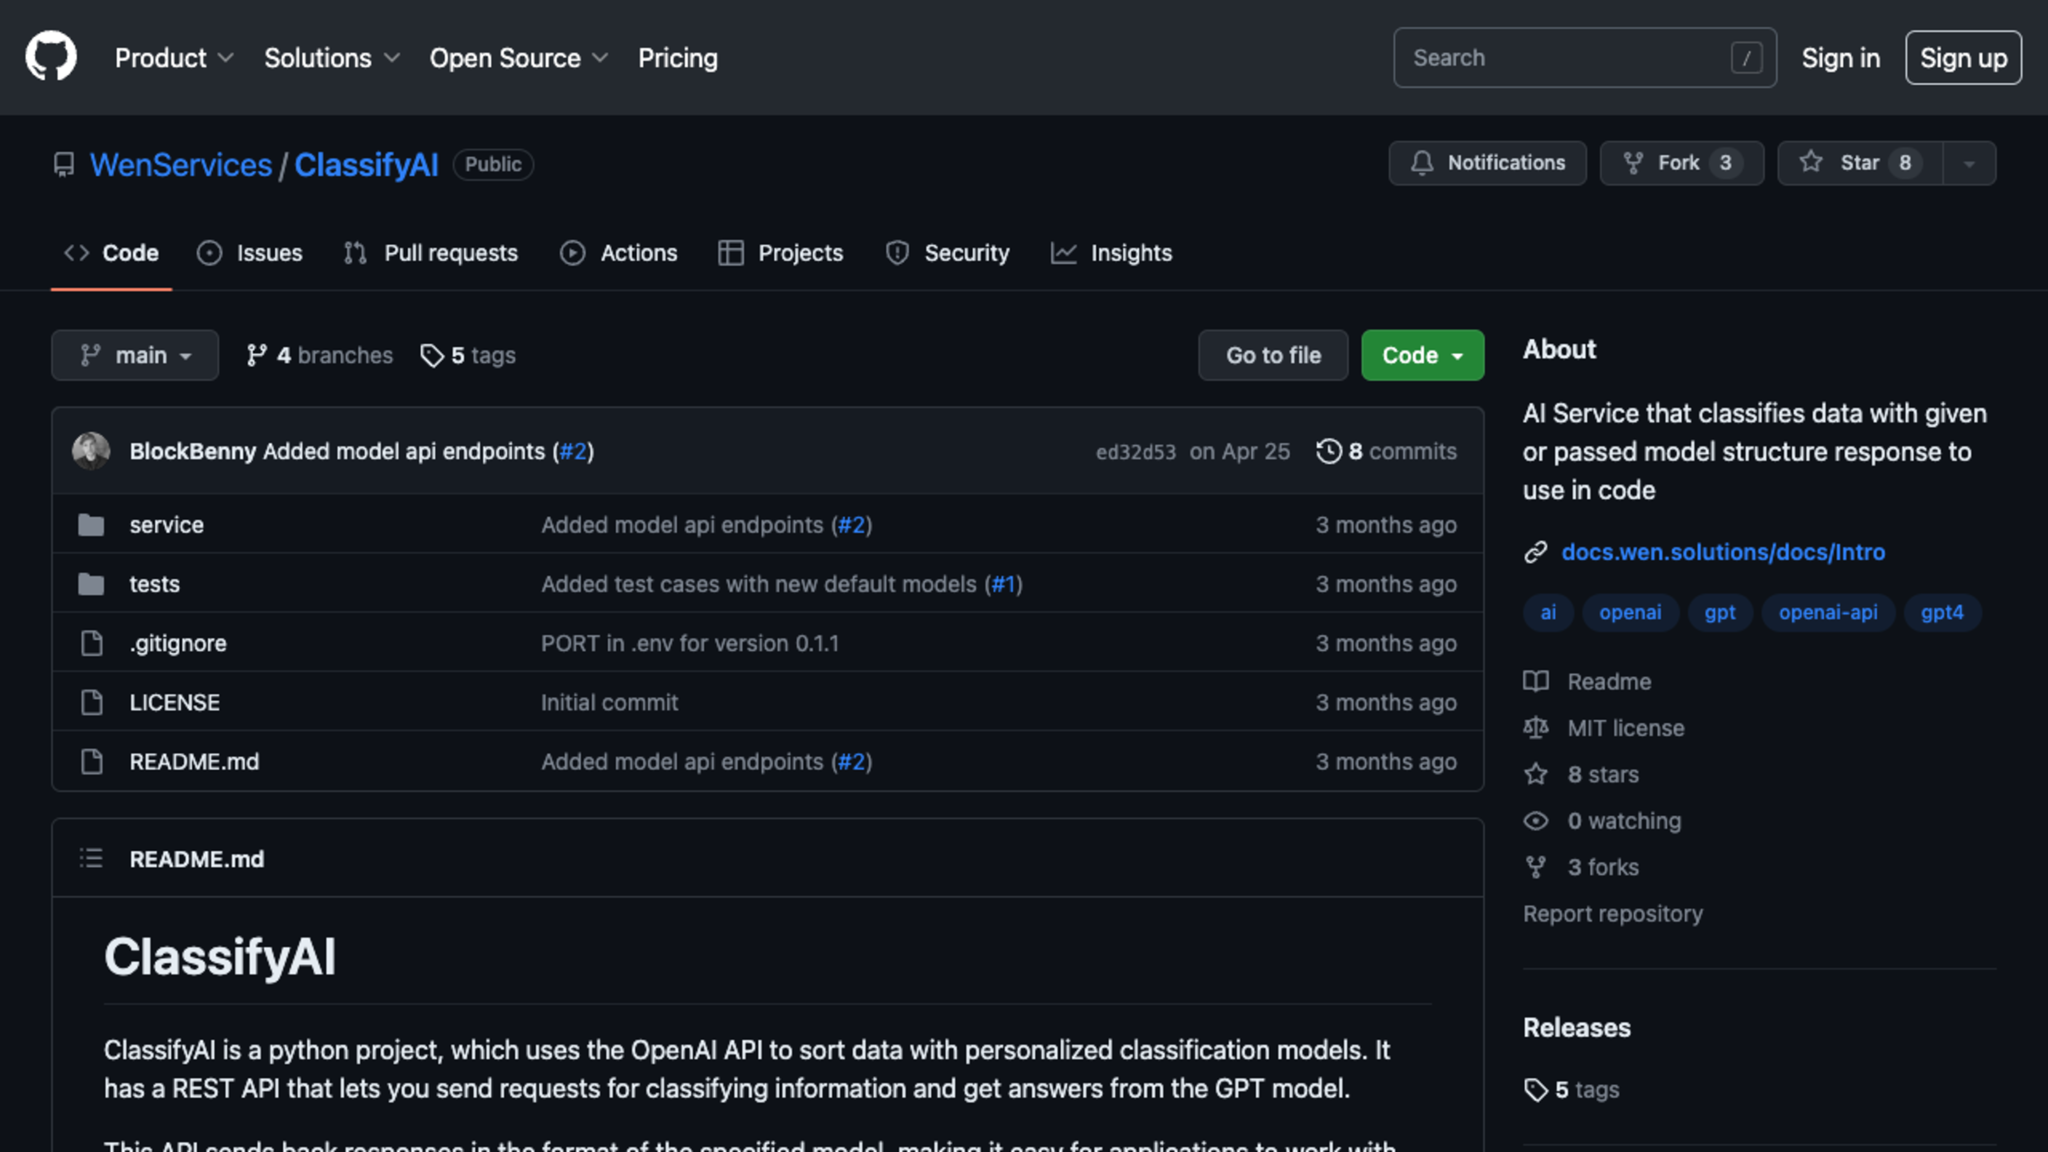The image size is (2048, 1152).
Task: Open the WenServices owner link
Action: [180, 165]
